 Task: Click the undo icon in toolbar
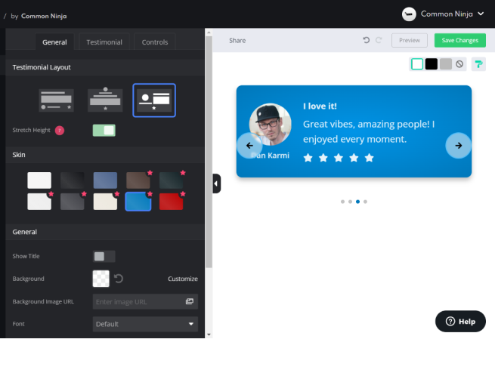click(x=367, y=40)
